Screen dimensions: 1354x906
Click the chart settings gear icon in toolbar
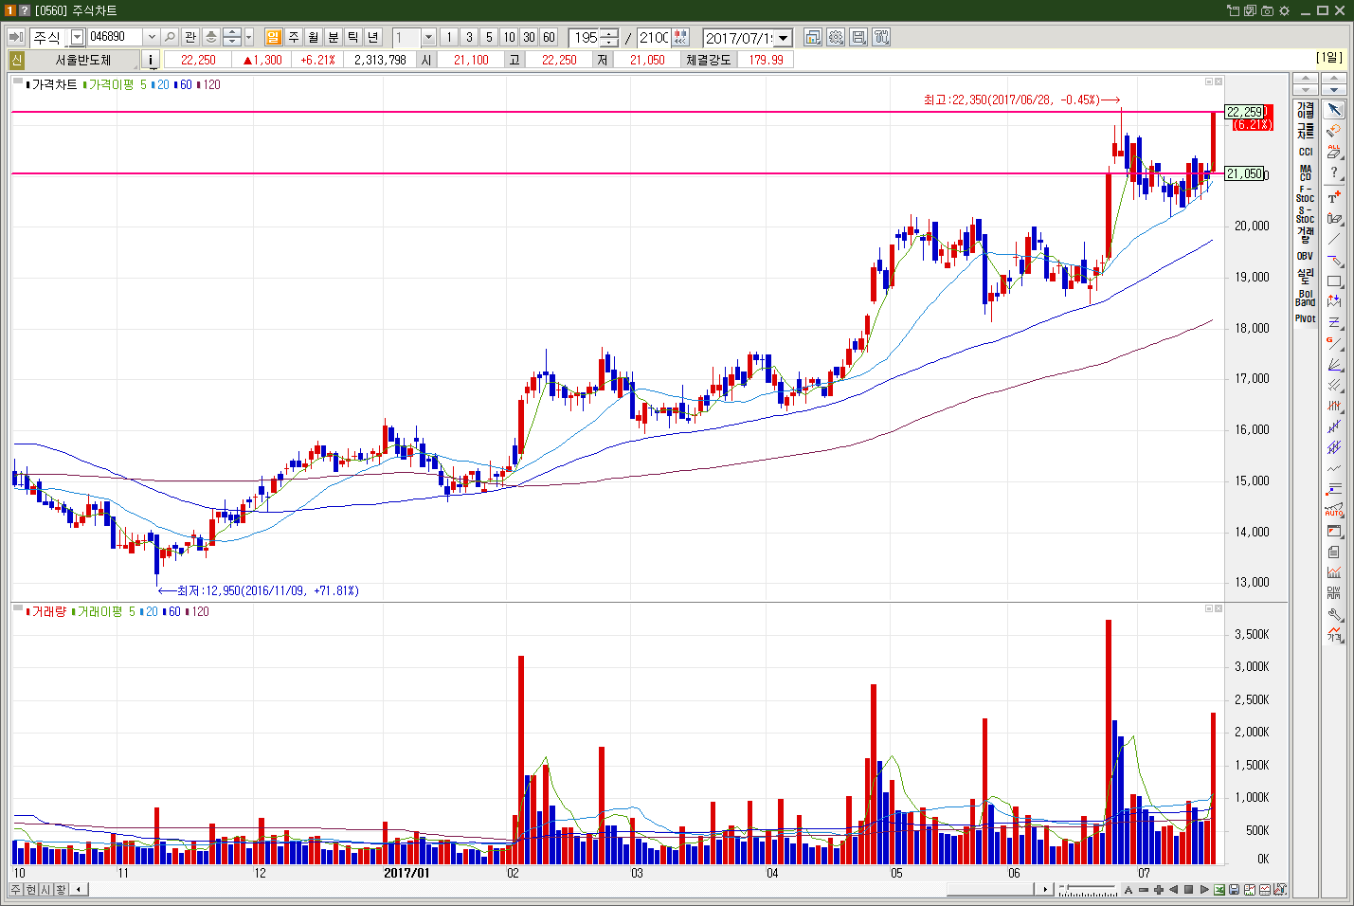click(x=836, y=37)
